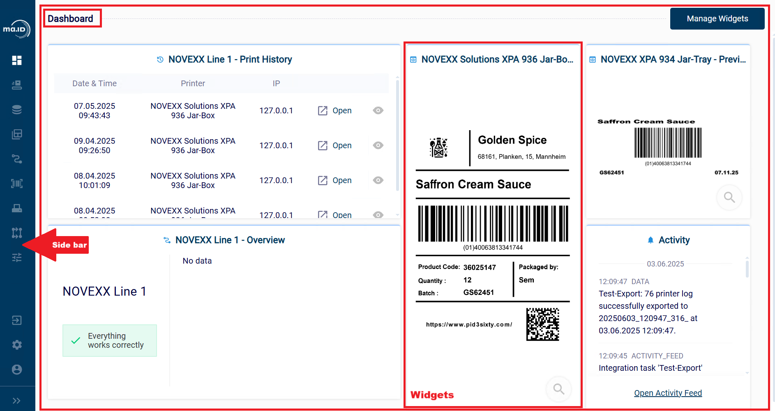The width and height of the screenshot is (775, 411).
Task: Open Activity Feed link
Action: [x=668, y=393]
